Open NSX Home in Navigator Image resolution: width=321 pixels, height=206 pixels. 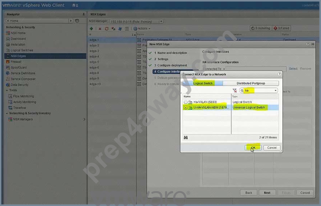coord(18,33)
